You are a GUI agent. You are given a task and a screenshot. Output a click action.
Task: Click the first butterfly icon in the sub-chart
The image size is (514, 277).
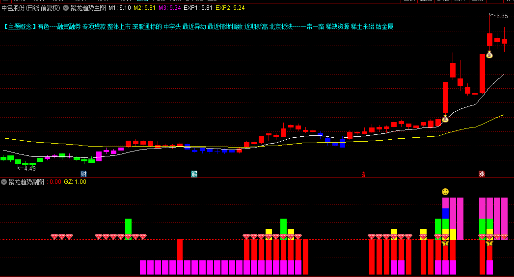[x=445, y=243]
